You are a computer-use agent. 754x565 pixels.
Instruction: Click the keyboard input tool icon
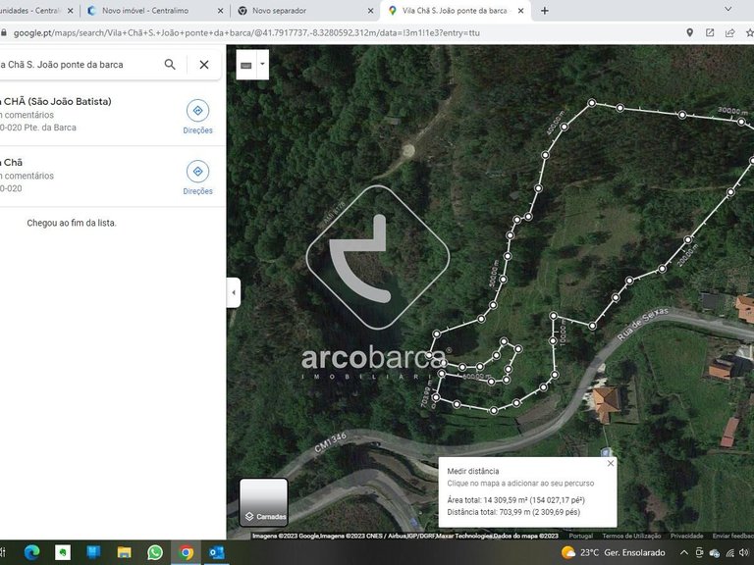click(x=246, y=65)
